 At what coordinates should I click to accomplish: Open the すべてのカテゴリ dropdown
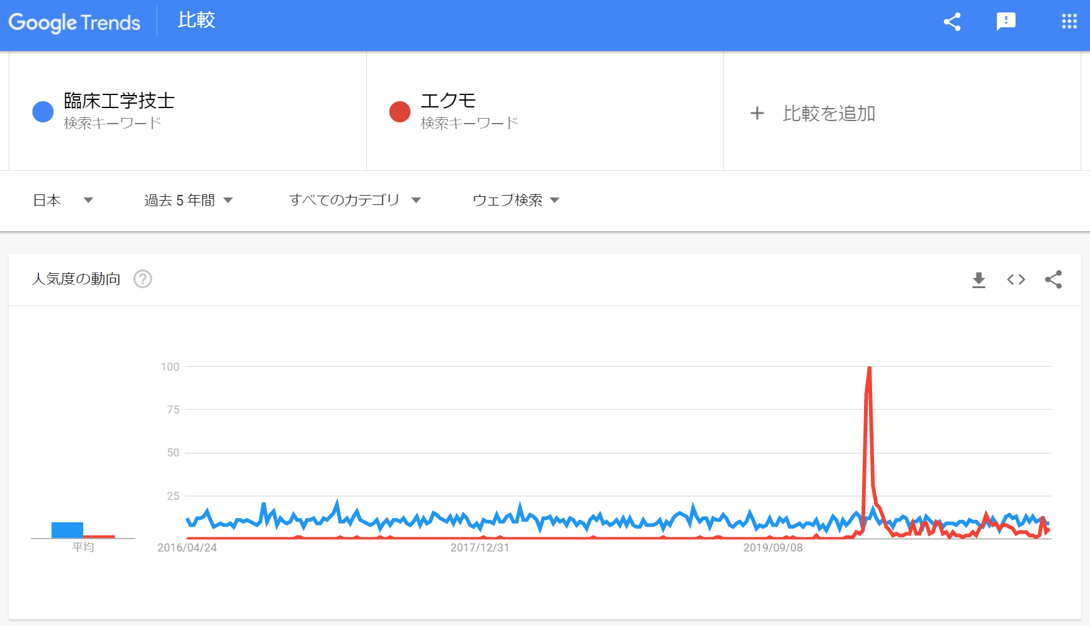355,200
